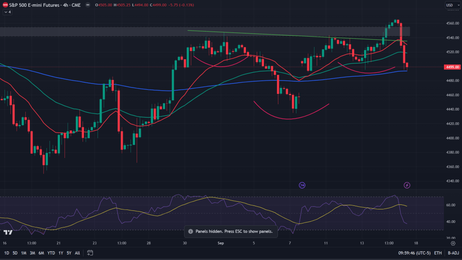Click the red 4499.00 current price label
462x260 pixels.
pyautogui.click(x=452, y=67)
